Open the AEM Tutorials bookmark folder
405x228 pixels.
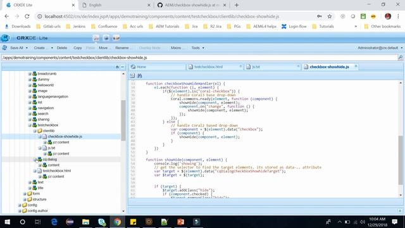pyautogui.click(x=164, y=27)
